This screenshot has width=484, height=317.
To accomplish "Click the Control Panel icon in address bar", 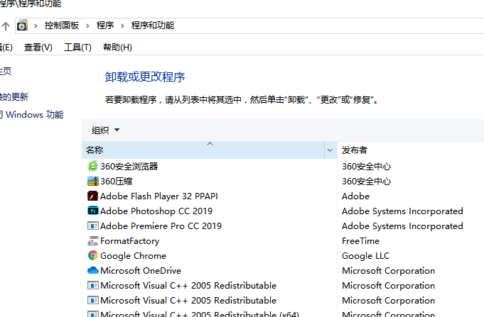I will pyautogui.click(x=22, y=26).
